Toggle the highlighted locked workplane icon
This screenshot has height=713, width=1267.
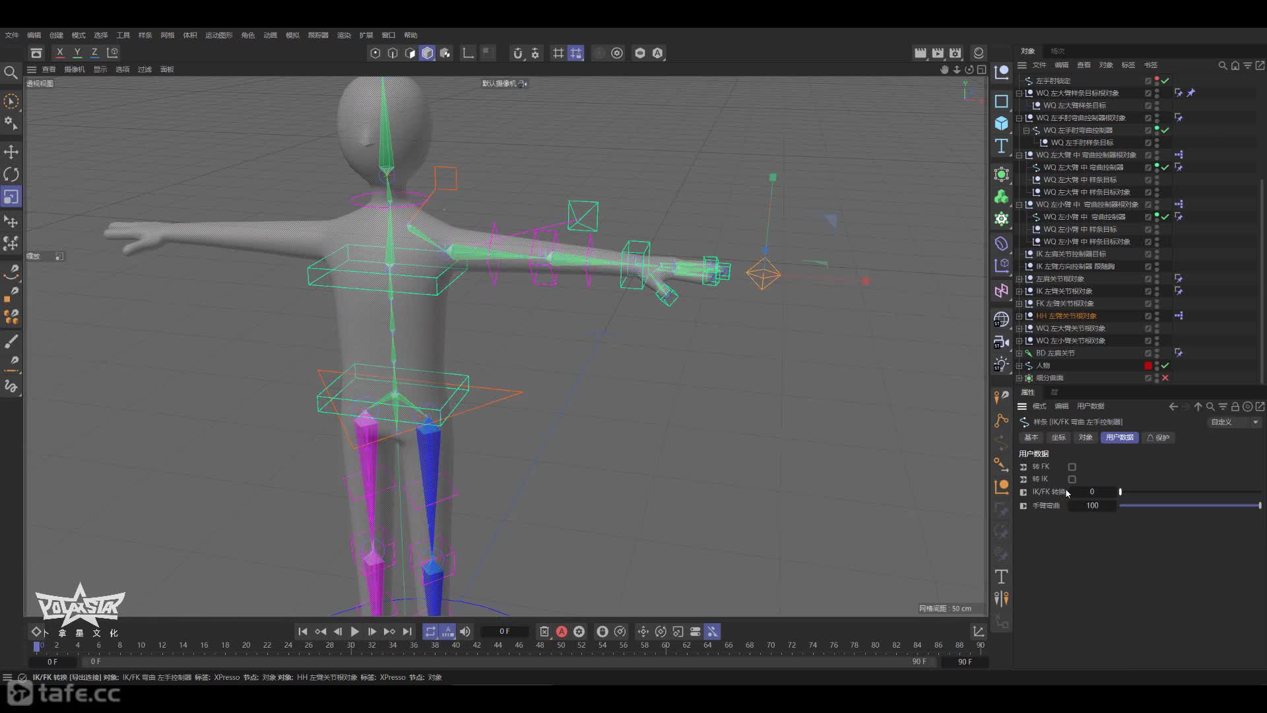tap(576, 53)
